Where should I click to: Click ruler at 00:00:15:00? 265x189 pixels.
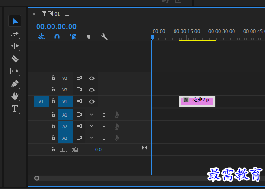point(187,31)
